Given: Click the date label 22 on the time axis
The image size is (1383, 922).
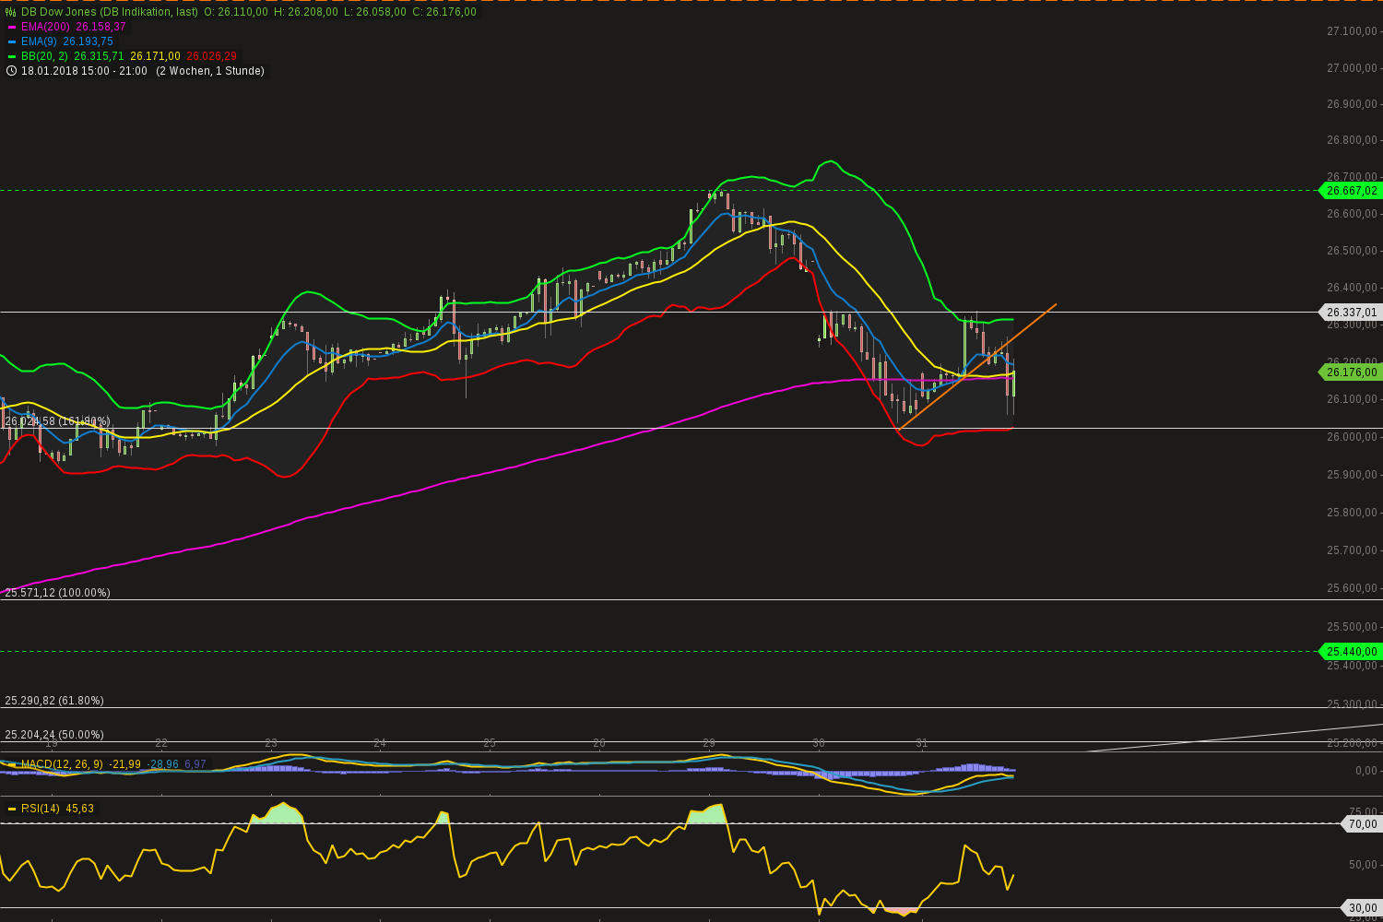Looking at the screenshot, I should pyautogui.click(x=161, y=742).
